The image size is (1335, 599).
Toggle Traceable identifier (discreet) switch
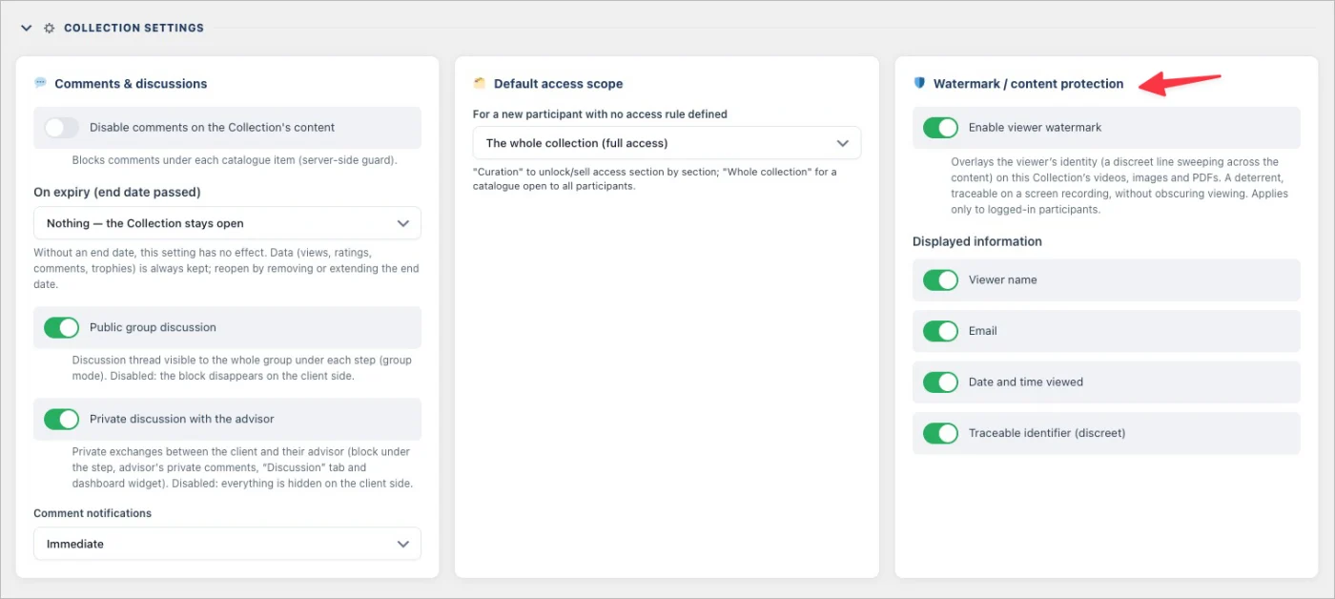tap(940, 433)
